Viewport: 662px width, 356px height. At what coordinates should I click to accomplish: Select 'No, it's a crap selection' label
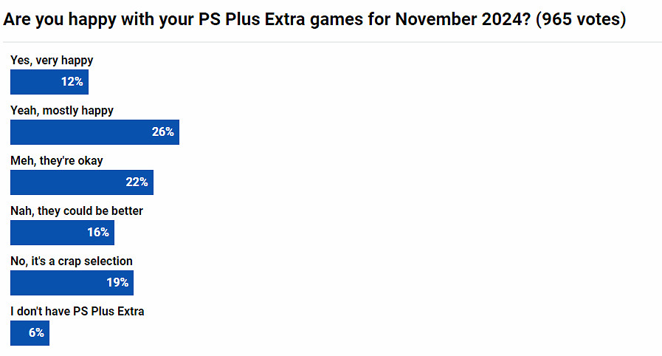click(72, 261)
